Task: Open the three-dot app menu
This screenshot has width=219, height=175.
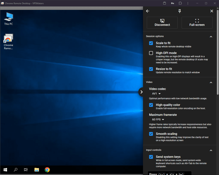Action: coord(188,3)
